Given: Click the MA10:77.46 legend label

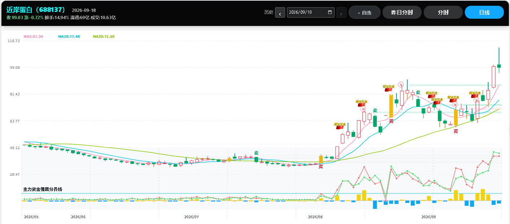Looking at the screenshot, I should (69, 37).
